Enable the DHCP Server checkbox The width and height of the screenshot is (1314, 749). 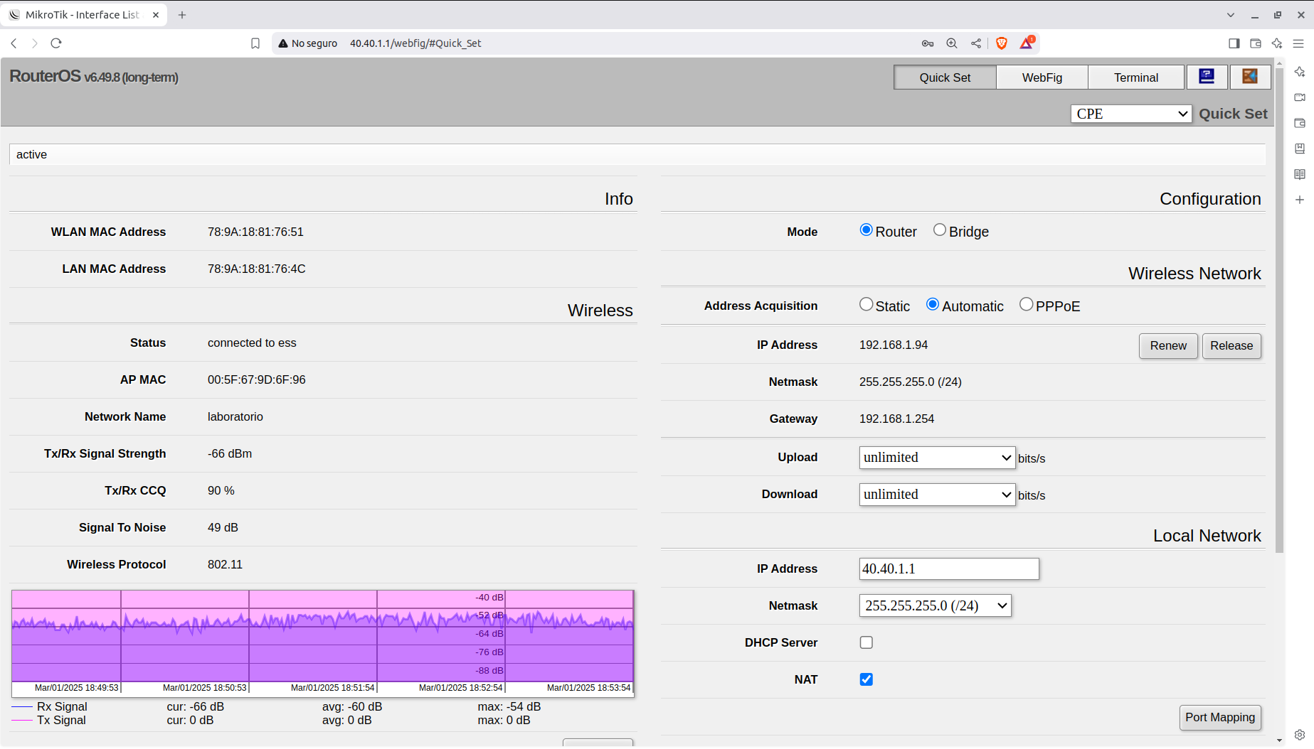(866, 642)
